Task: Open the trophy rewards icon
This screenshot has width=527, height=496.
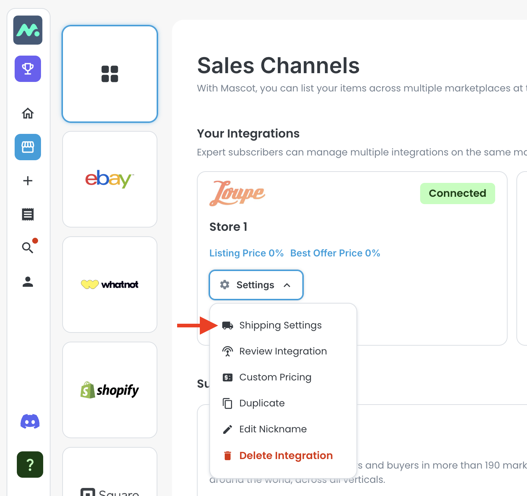Action: 28,69
